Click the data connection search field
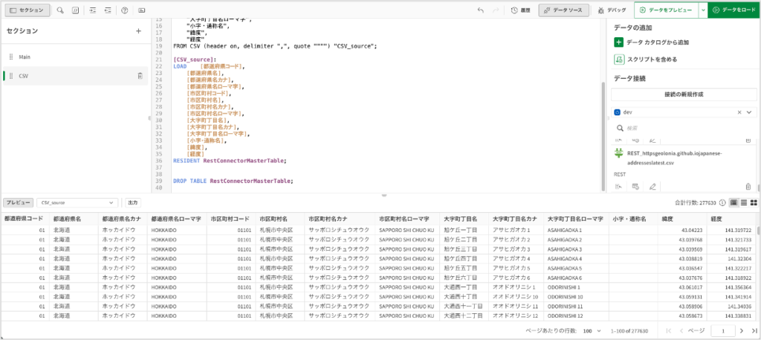 (x=683, y=128)
